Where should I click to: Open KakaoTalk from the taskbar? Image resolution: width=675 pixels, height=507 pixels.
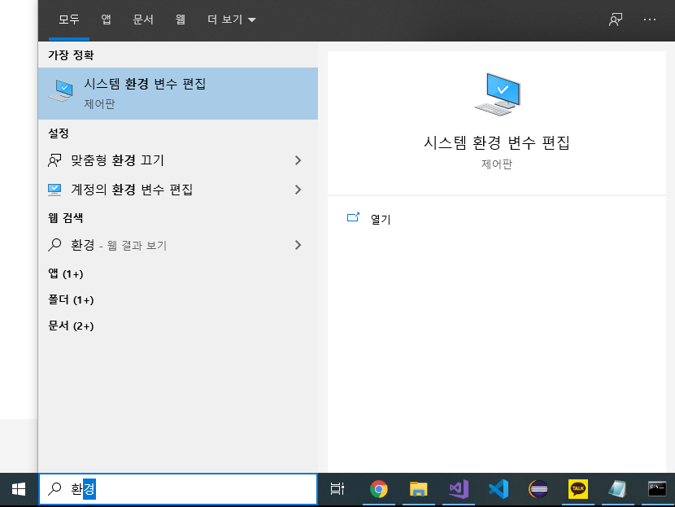point(577,489)
